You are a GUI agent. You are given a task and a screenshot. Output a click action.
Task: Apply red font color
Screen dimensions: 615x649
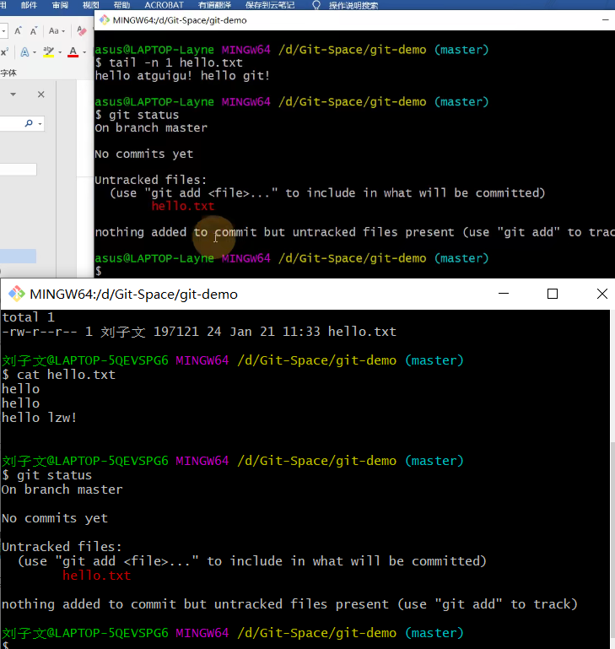(x=73, y=52)
